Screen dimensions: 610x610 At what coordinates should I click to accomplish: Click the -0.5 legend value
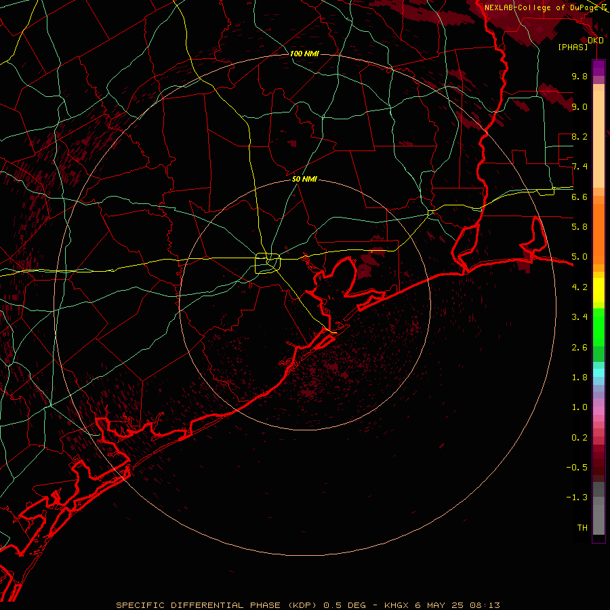point(577,467)
